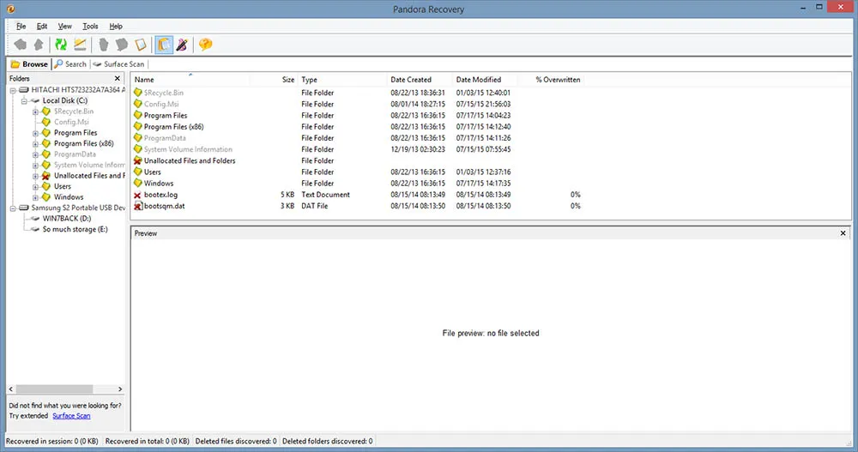Click the file icon of bootsqm.dat
This screenshot has height=452, width=858.
138,207
